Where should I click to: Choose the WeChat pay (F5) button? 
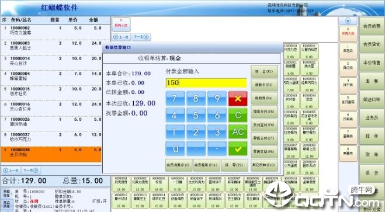tap(264, 112)
